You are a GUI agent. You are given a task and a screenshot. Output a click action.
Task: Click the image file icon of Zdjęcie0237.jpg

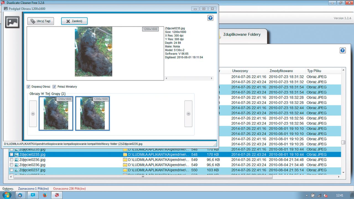tap(17, 170)
